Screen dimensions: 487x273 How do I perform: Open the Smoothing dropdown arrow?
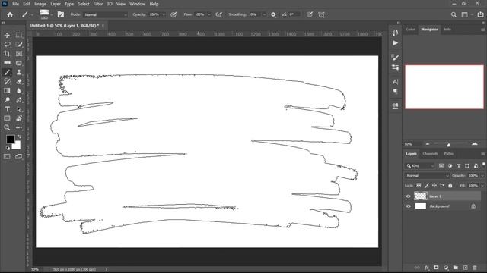[x=264, y=14]
